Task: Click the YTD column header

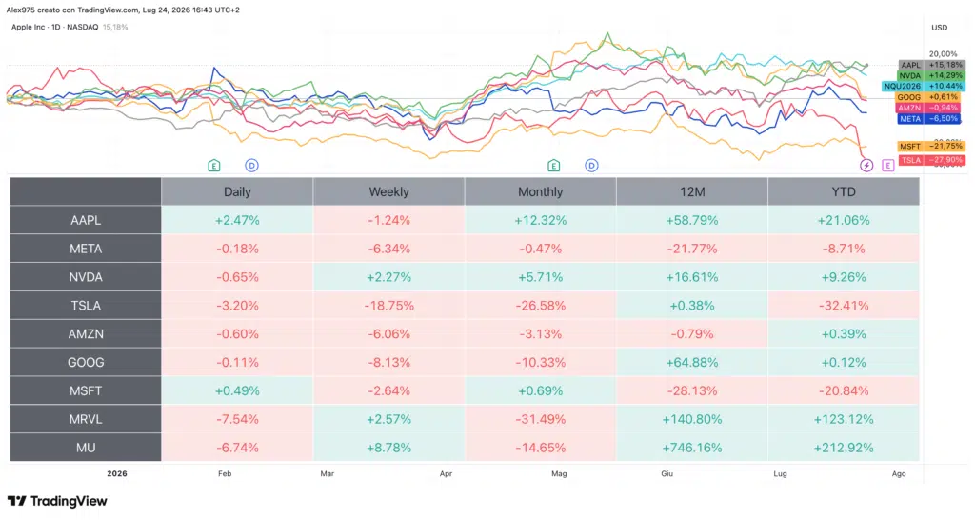Action: pyautogui.click(x=844, y=191)
